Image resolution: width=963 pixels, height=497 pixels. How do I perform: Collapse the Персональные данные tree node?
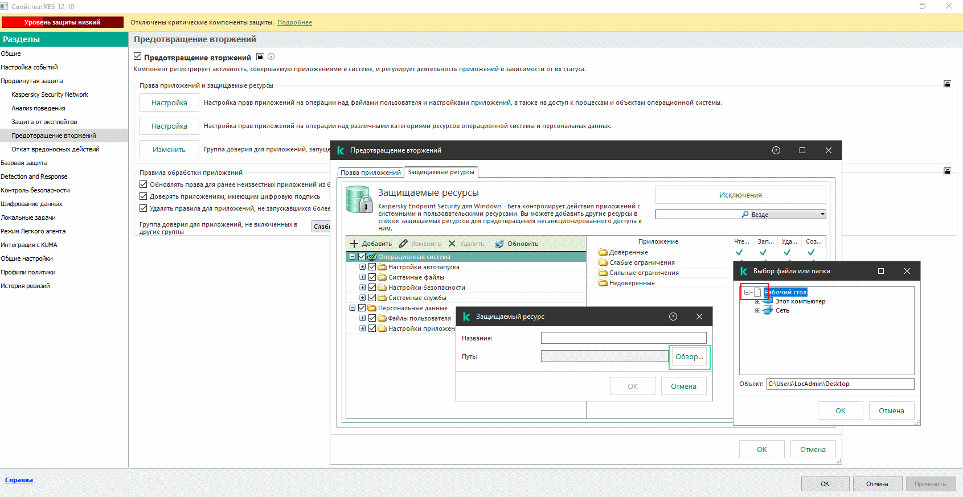point(353,308)
